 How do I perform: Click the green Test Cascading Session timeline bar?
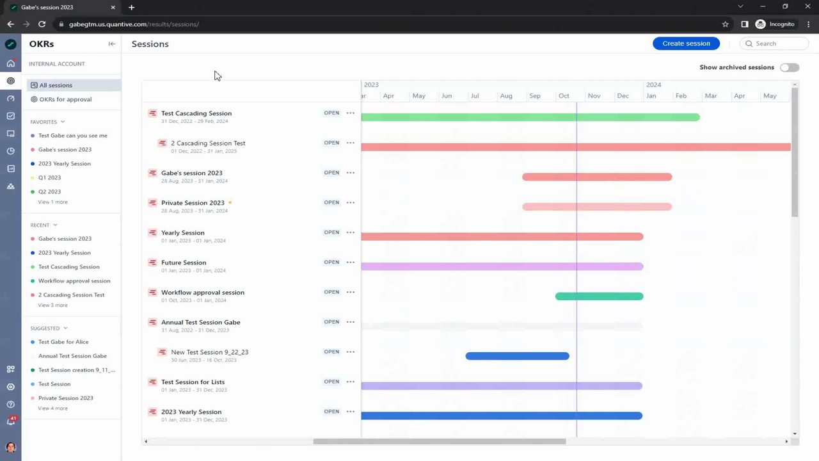click(530, 117)
